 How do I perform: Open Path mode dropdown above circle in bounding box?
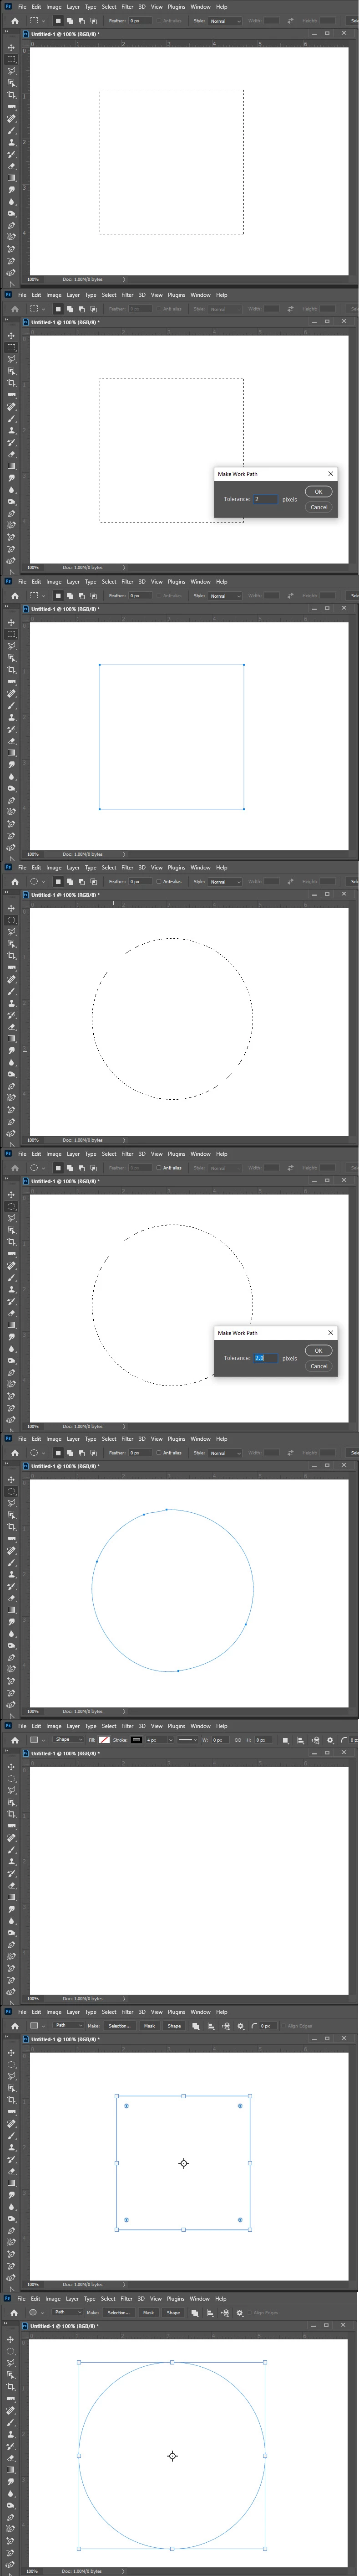(67, 2311)
